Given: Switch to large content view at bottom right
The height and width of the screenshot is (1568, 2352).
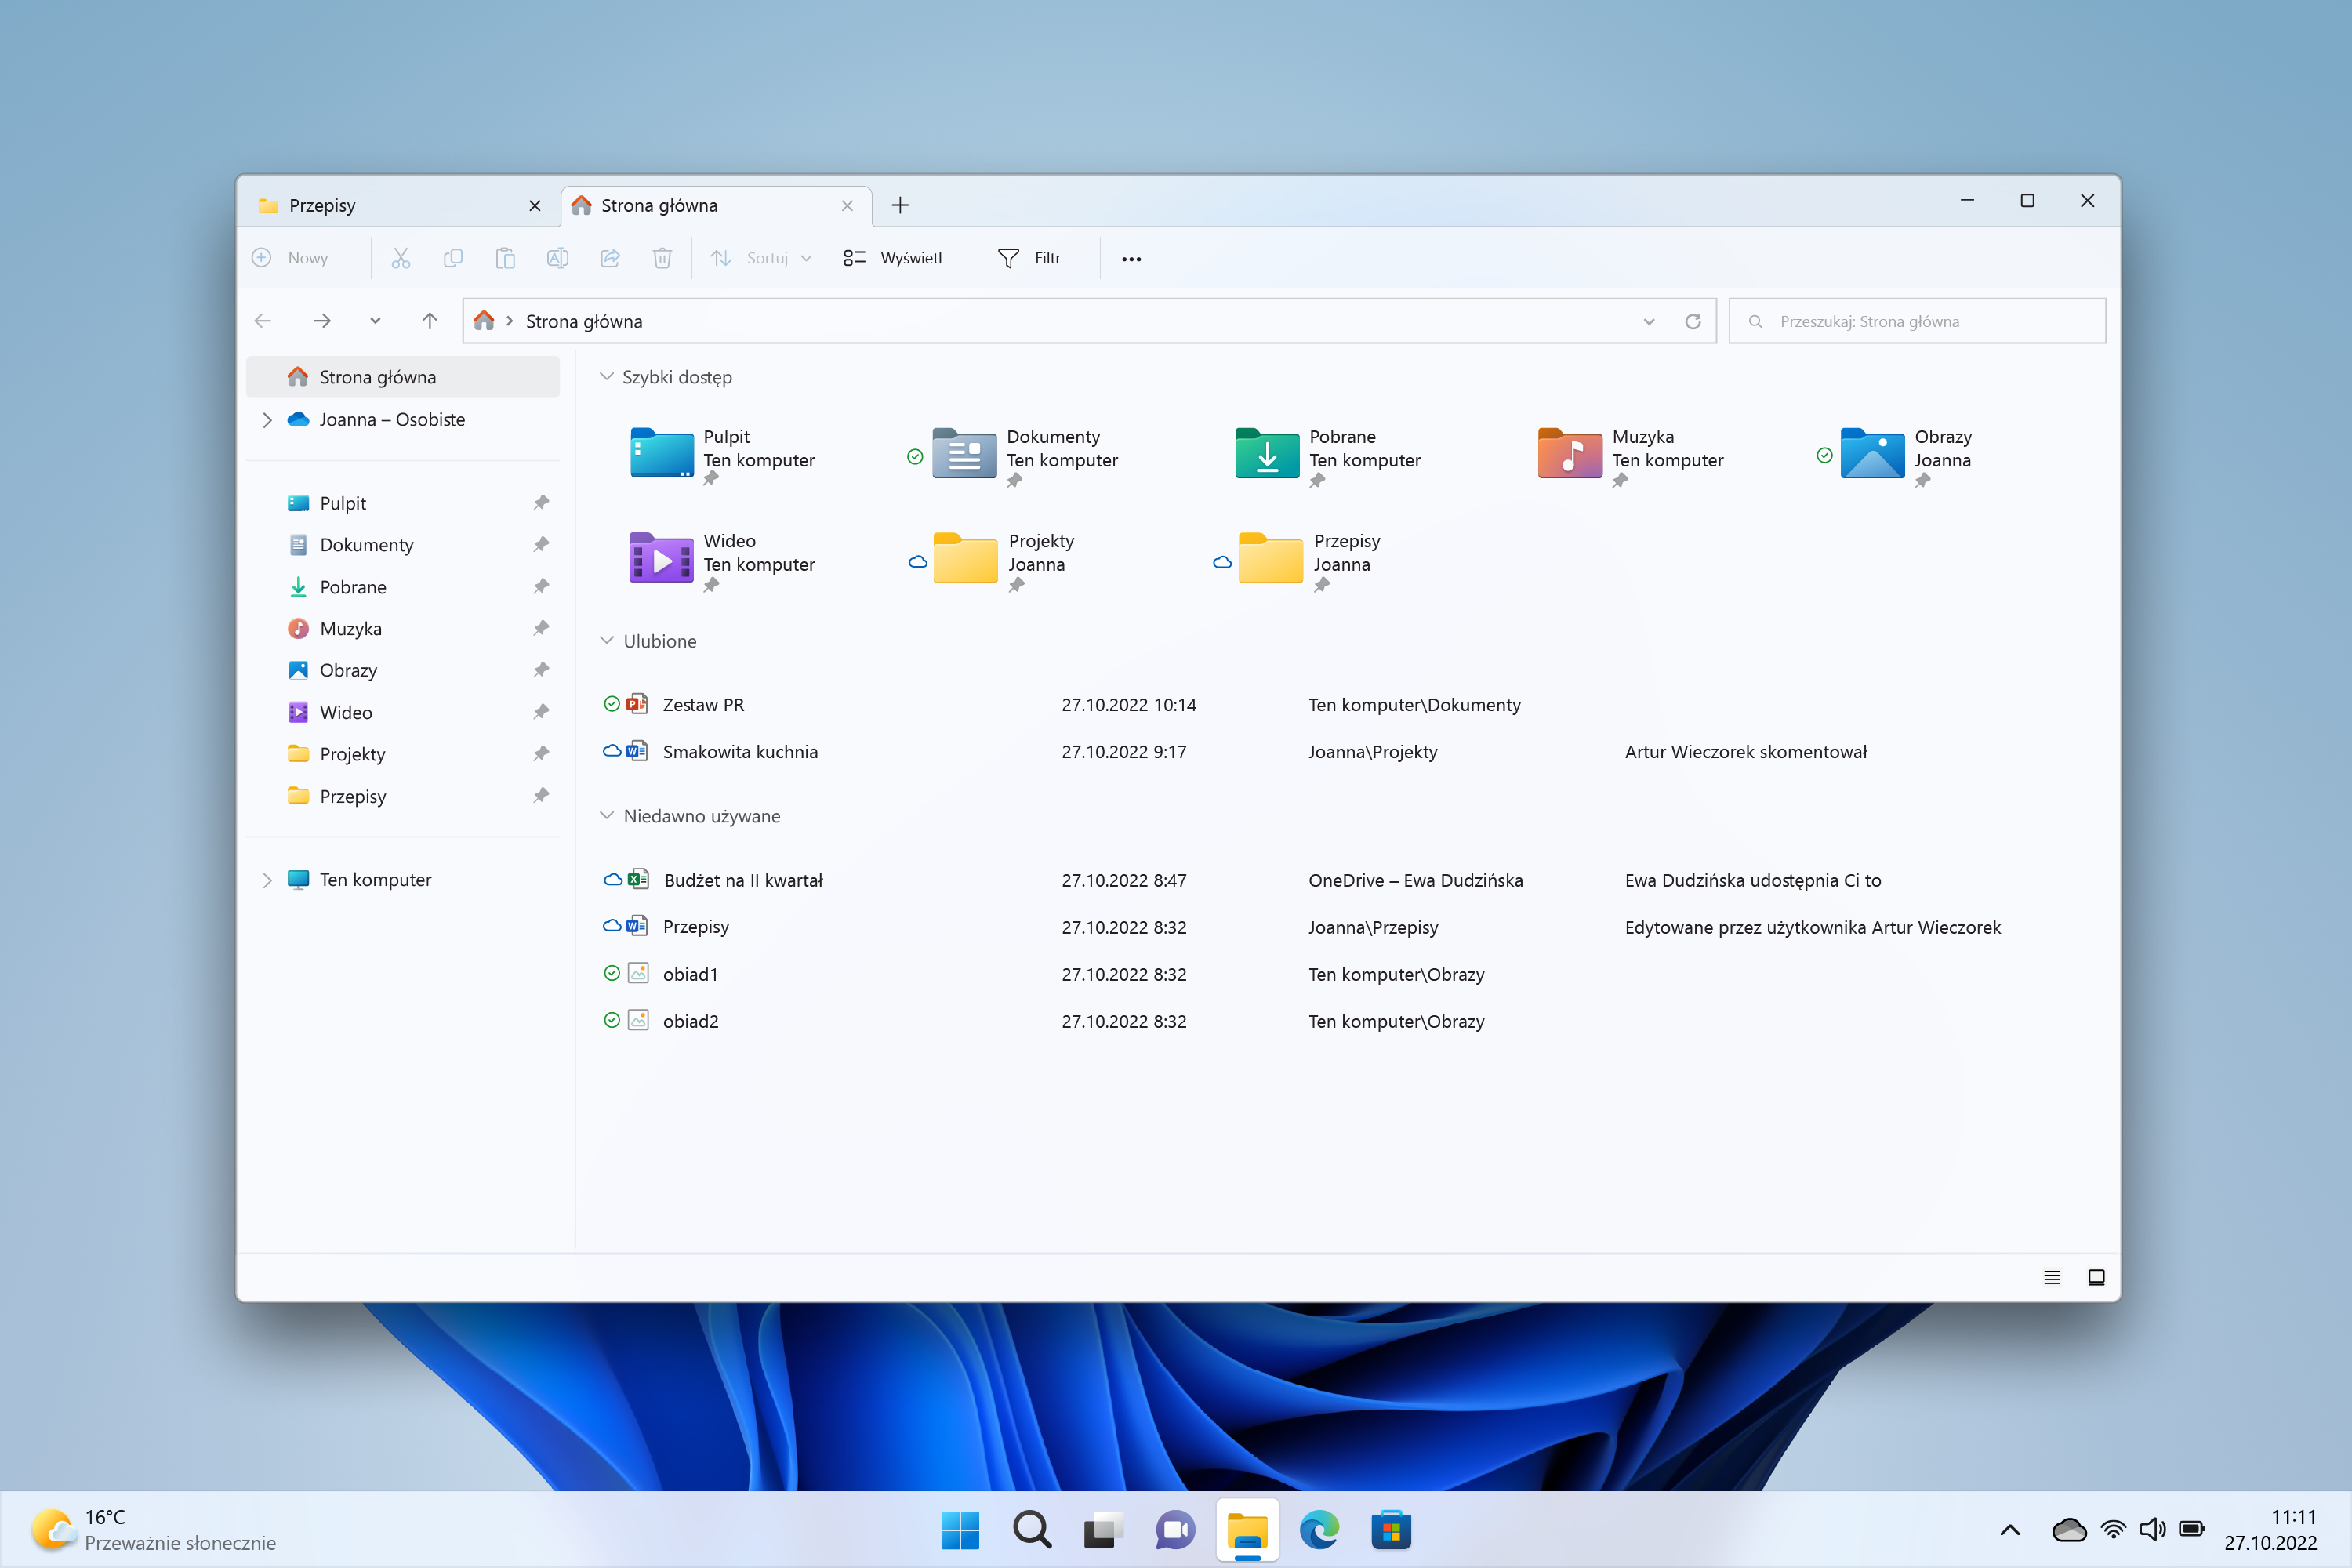Looking at the screenshot, I should click(x=2096, y=1277).
